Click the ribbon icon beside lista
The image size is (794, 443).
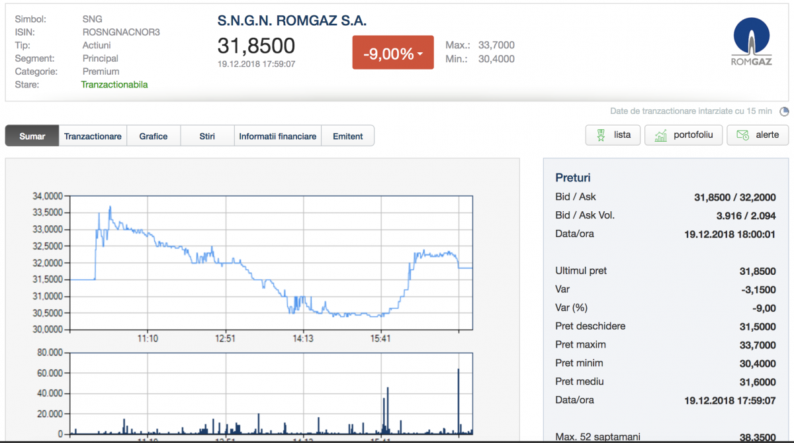point(601,135)
